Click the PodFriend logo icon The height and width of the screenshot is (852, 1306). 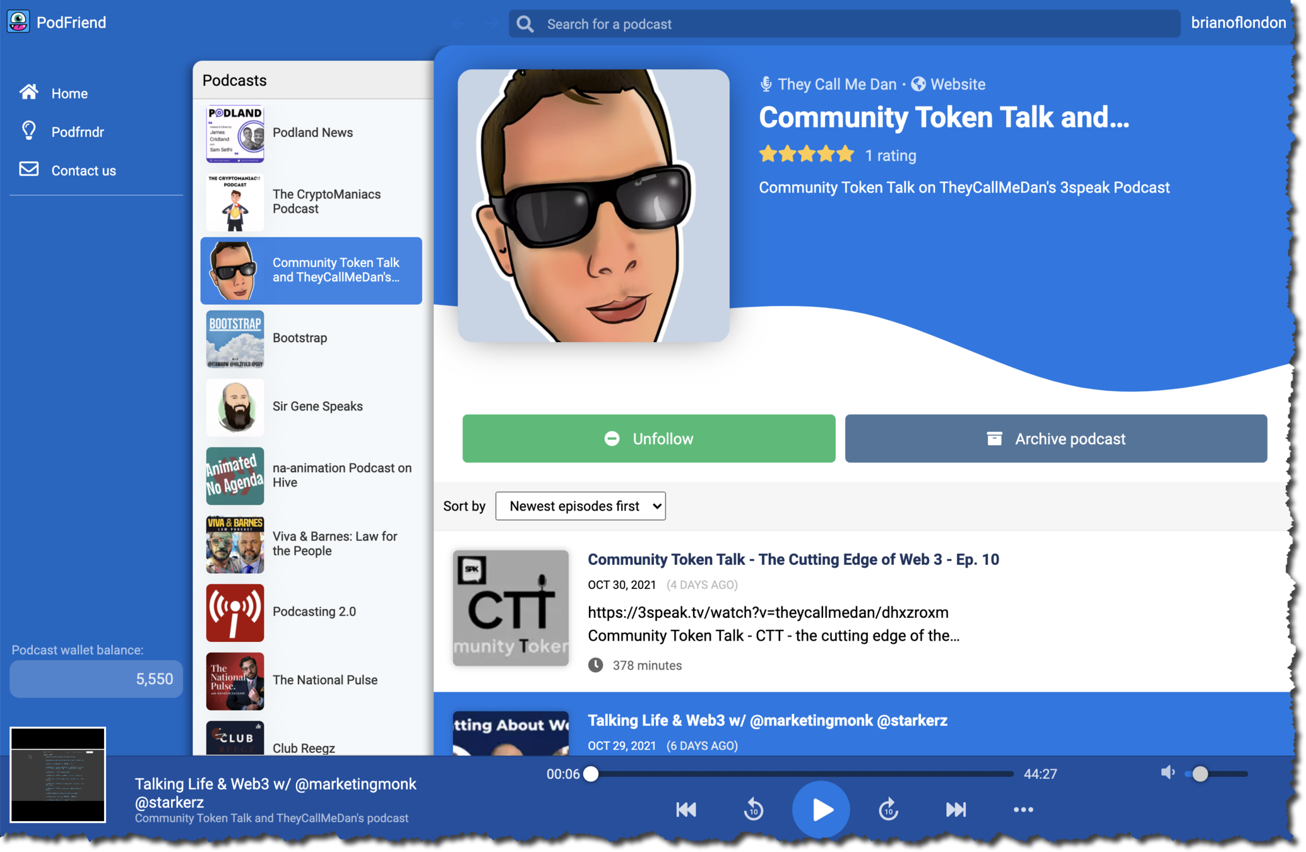18,22
